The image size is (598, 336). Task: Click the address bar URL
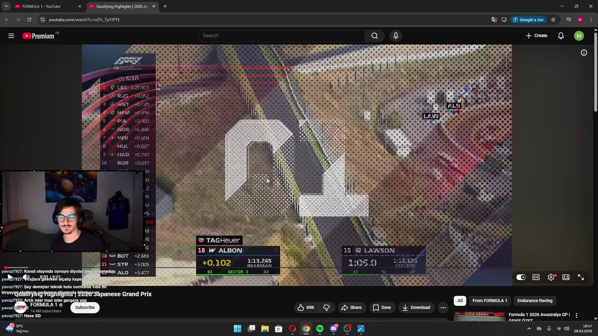(84, 20)
